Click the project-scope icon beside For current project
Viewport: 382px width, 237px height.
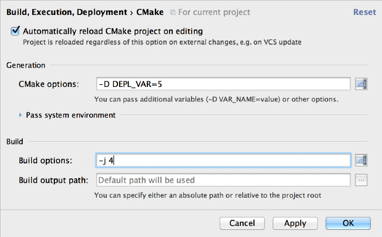pos(173,12)
